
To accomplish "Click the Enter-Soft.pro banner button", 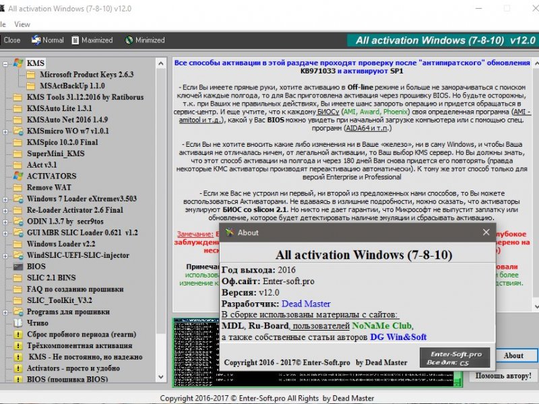I will [x=455, y=358].
